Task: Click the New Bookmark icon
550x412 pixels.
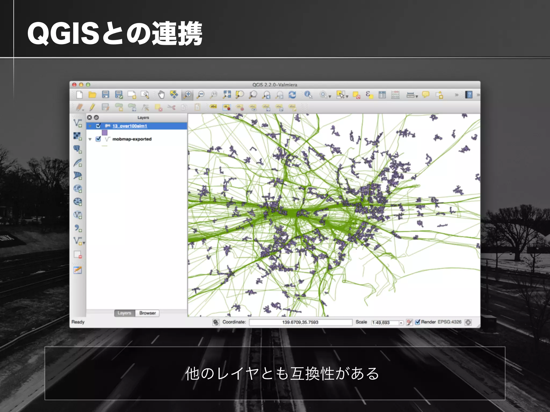Action: point(439,95)
